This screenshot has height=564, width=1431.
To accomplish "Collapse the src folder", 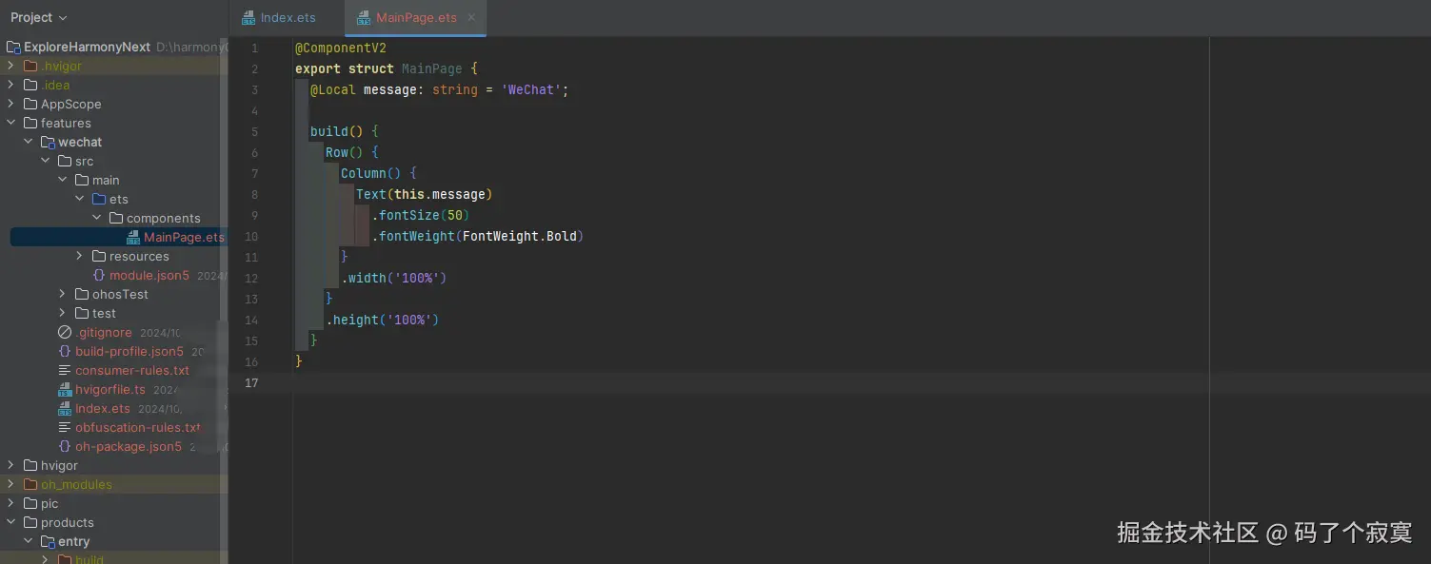I will (45, 161).
